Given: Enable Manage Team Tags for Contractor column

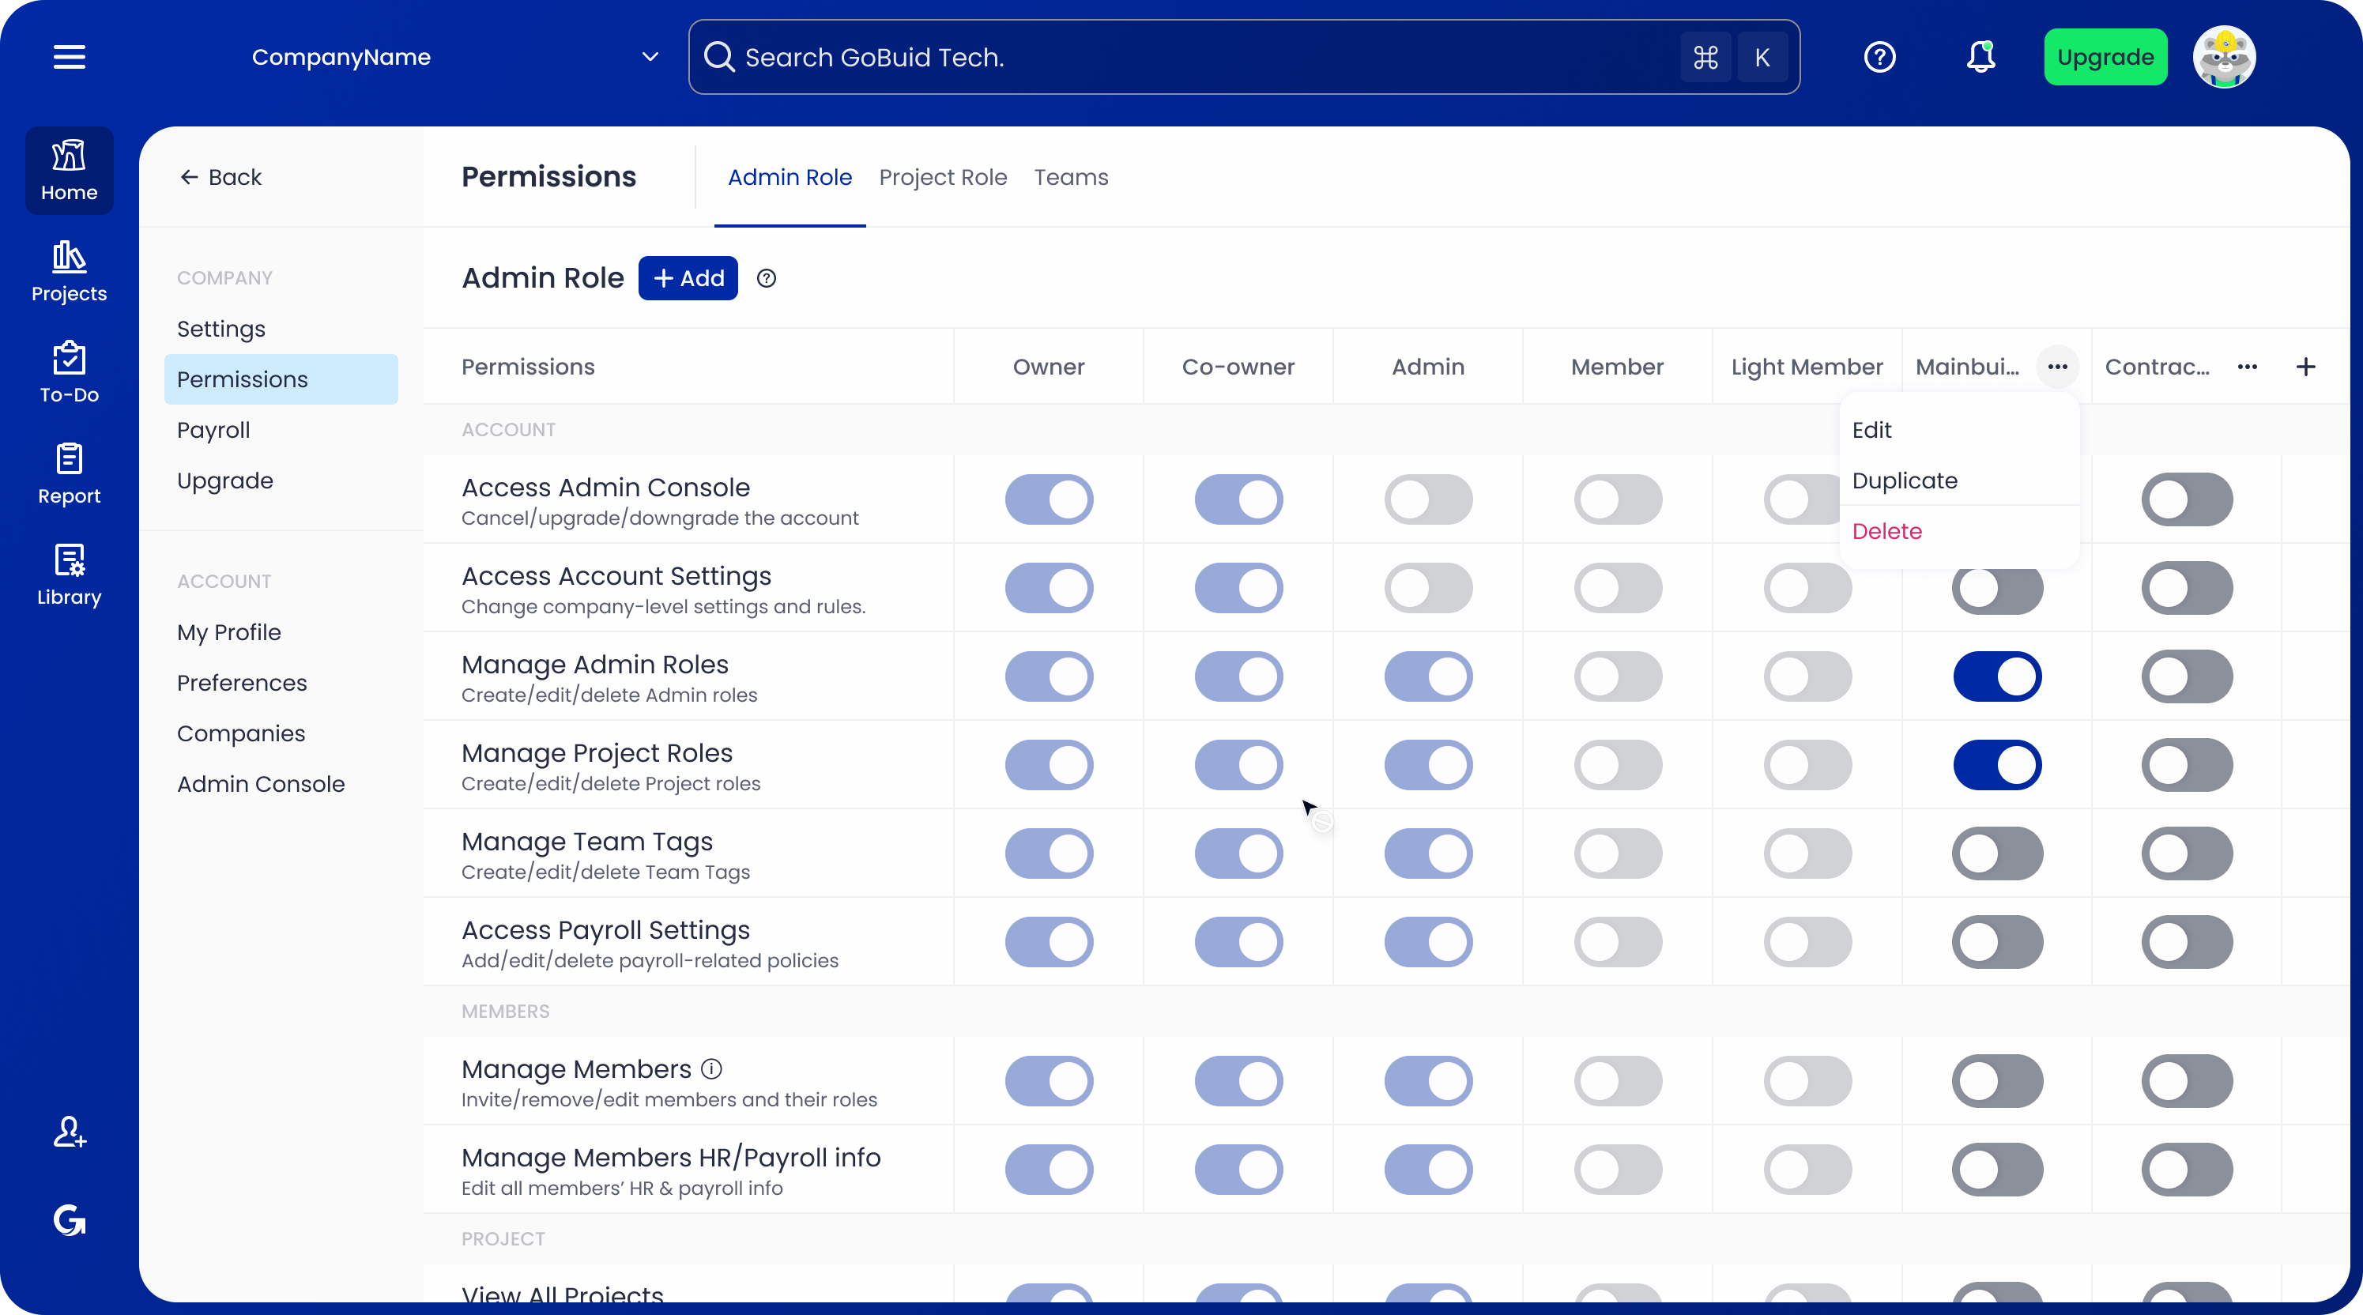Looking at the screenshot, I should point(2187,853).
